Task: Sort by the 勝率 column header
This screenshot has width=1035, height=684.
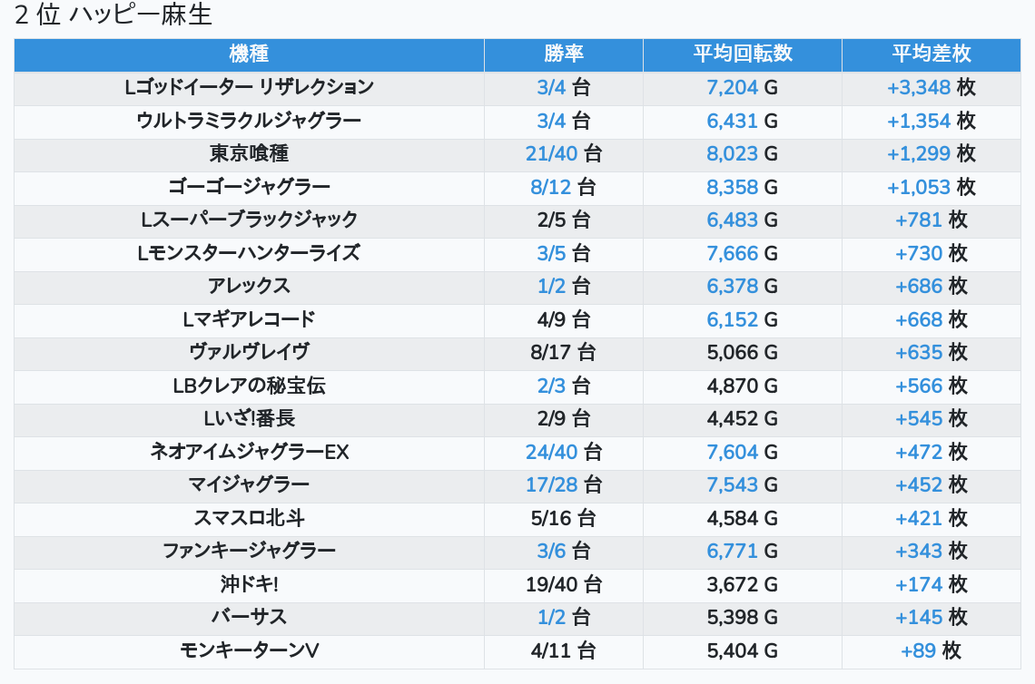Action: 563,54
